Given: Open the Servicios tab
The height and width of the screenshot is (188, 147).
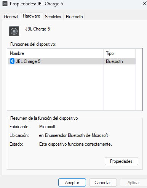Looking at the screenshot, I should [53, 17].
